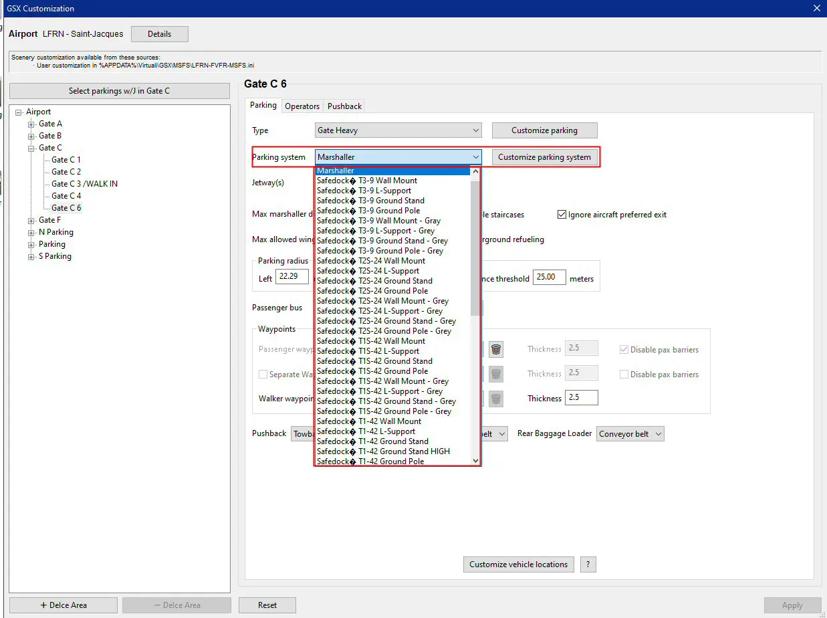
Task: Choose Safedock T1S-42 L-Support - Grey option
Action: coord(393,391)
